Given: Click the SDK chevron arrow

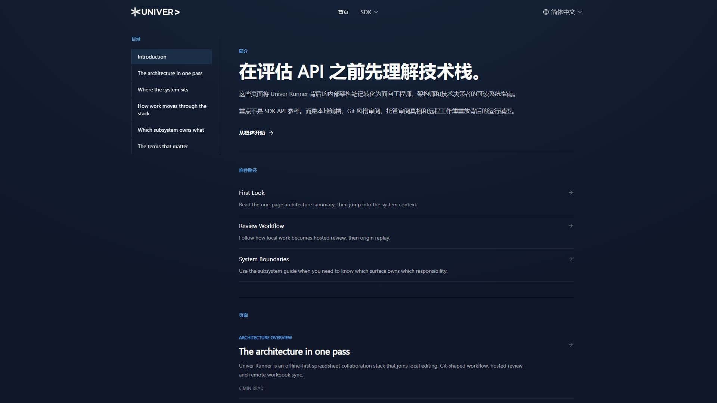Looking at the screenshot, I should point(376,12).
